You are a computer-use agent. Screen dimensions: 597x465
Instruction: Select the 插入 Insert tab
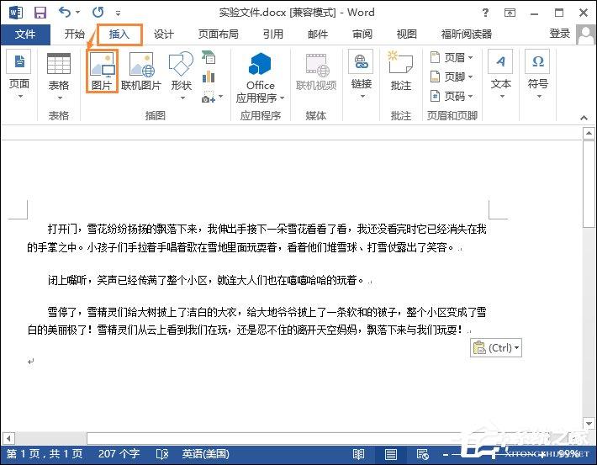(119, 34)
